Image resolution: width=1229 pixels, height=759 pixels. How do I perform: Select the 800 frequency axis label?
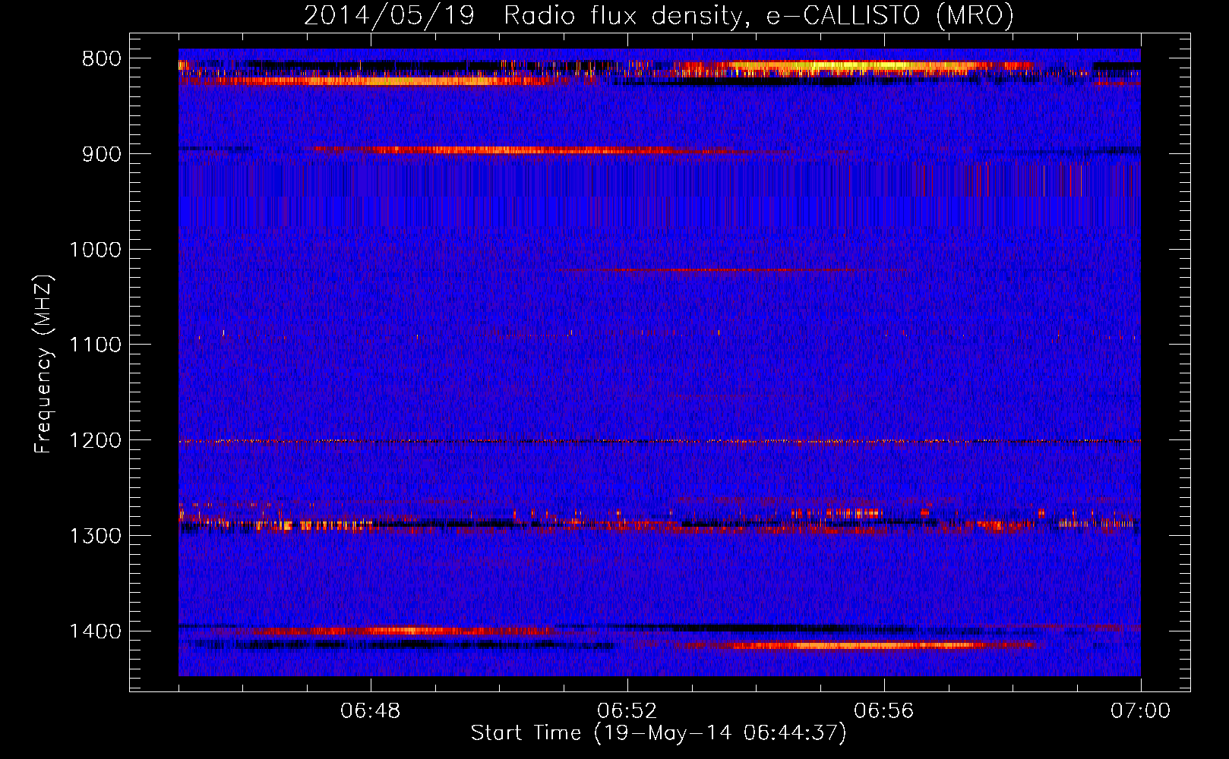(102, 59)
